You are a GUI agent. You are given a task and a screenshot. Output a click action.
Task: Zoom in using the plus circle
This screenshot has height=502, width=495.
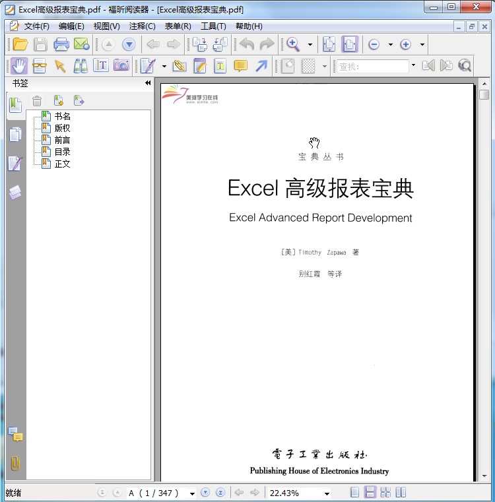click(x=406, y=44)
